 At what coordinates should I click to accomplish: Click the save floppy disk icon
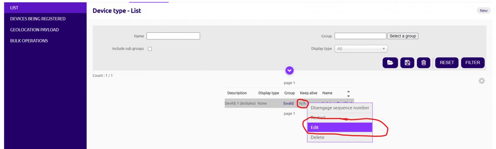tap(407, 63)
